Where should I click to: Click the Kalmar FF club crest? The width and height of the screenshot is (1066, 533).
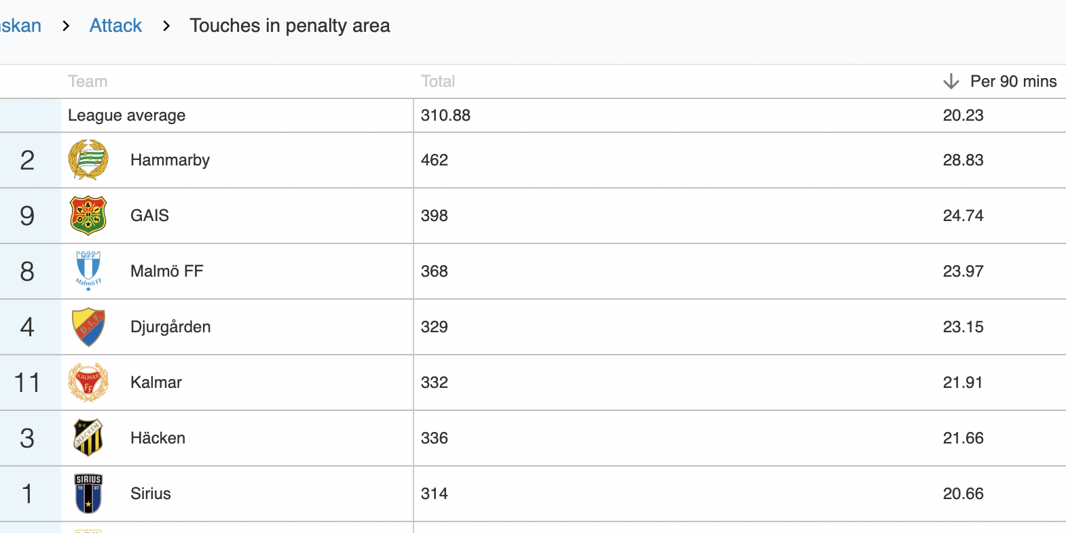click(88, 382)
